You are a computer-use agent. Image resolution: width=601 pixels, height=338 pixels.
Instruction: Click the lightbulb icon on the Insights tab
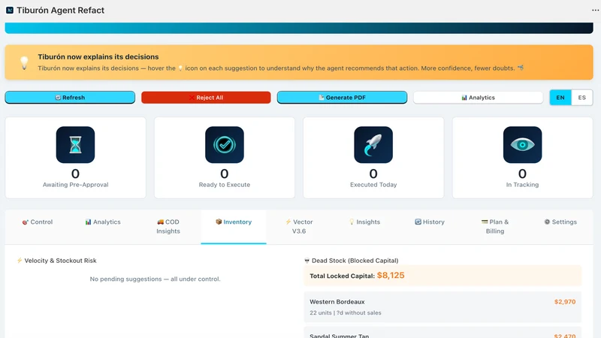352,222
